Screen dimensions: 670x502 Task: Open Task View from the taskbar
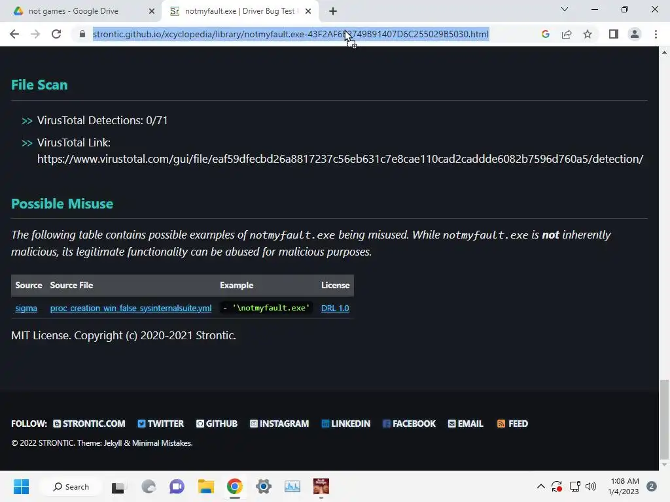point(118,487)
